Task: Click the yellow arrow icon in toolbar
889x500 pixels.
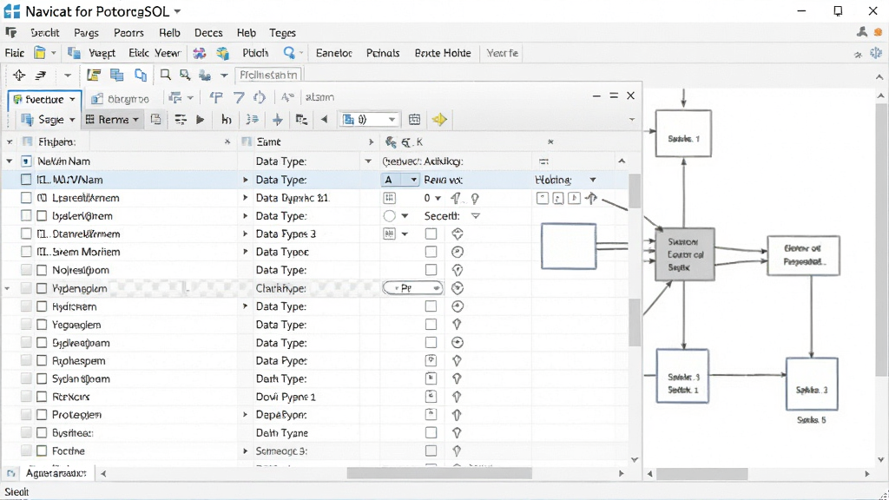Action: (x=439, y=120)
